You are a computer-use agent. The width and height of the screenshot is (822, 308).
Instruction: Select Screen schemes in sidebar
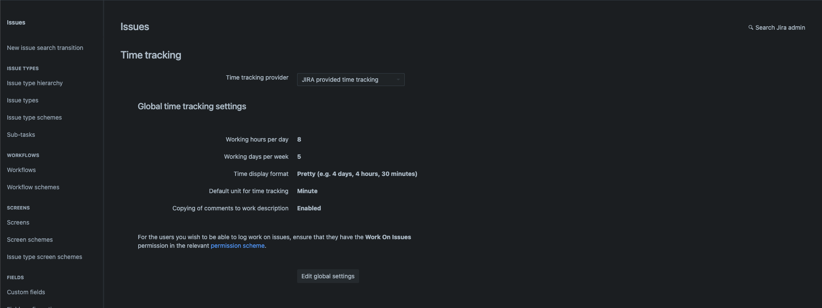[x=30, y=240]
